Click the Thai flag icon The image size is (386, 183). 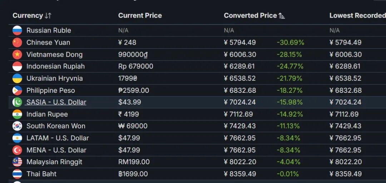click(17, 174)
